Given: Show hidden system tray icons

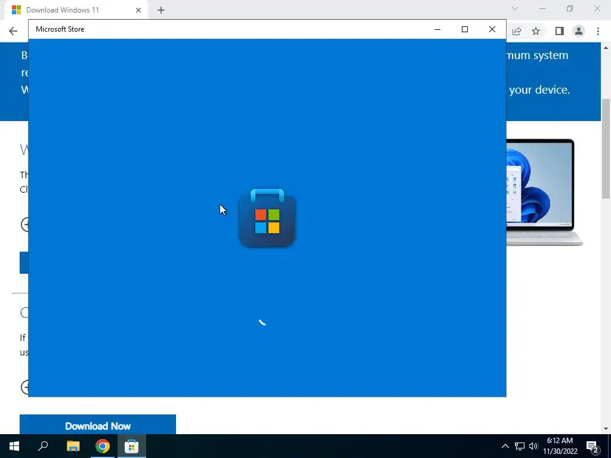Looking at the screenshot, I should [505, 446].
